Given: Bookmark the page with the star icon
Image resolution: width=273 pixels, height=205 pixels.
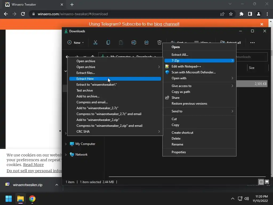Looking at the screenshot, I should [x=231, y=14].
